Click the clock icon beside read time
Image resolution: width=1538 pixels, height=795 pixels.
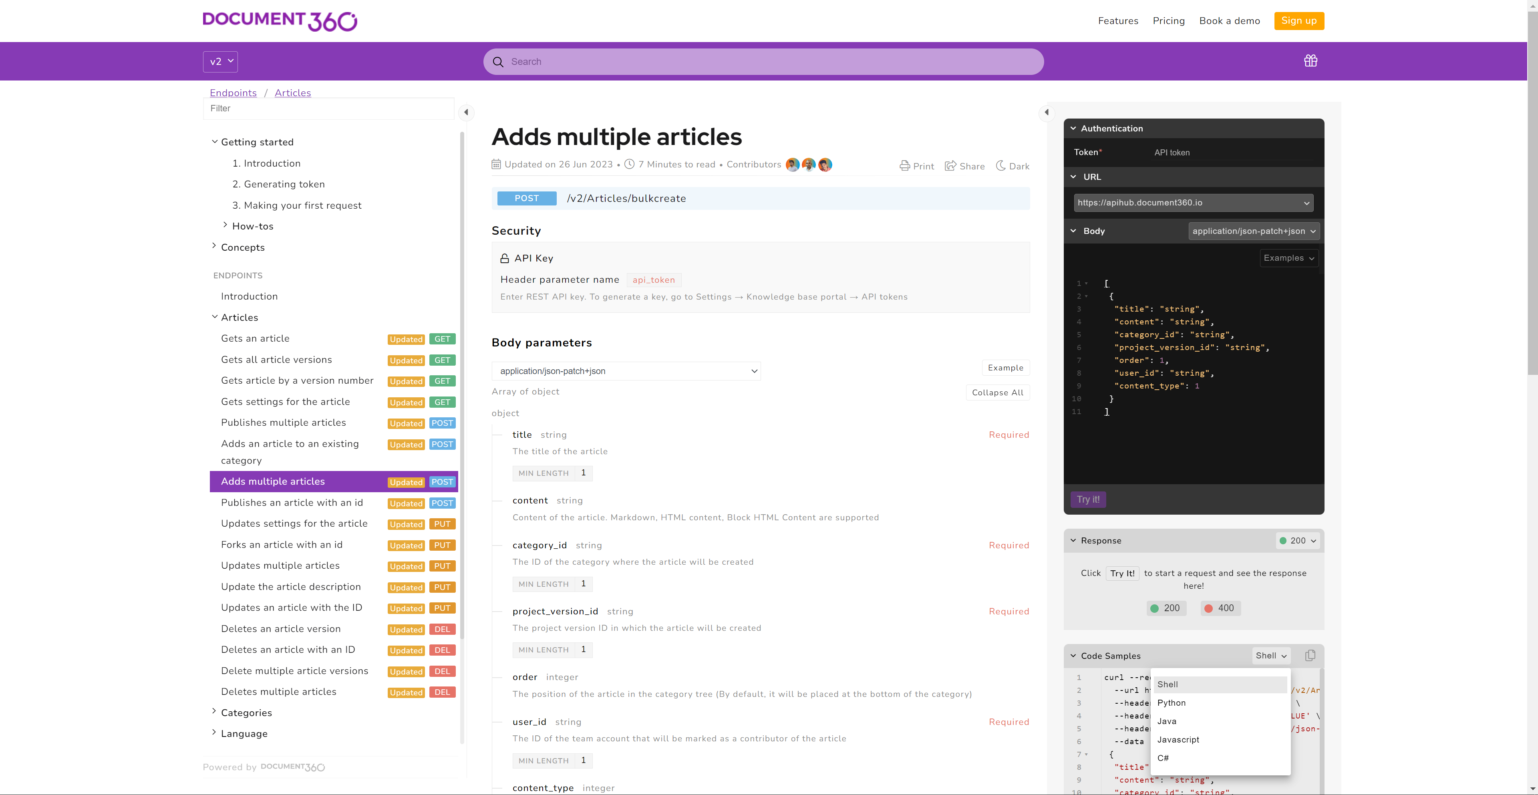click(x=629, y=164)
